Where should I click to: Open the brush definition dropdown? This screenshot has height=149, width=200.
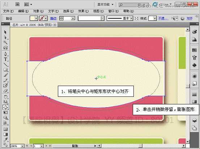coord(103,18)
